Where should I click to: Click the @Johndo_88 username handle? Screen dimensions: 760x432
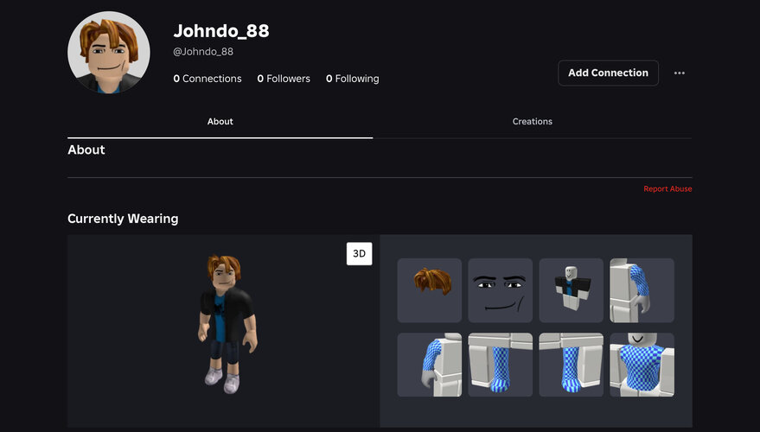click(x=203, y=52)
